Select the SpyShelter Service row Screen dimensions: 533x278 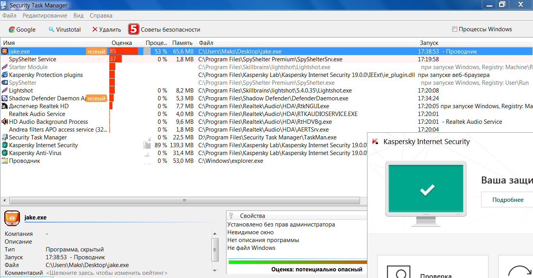266,59
